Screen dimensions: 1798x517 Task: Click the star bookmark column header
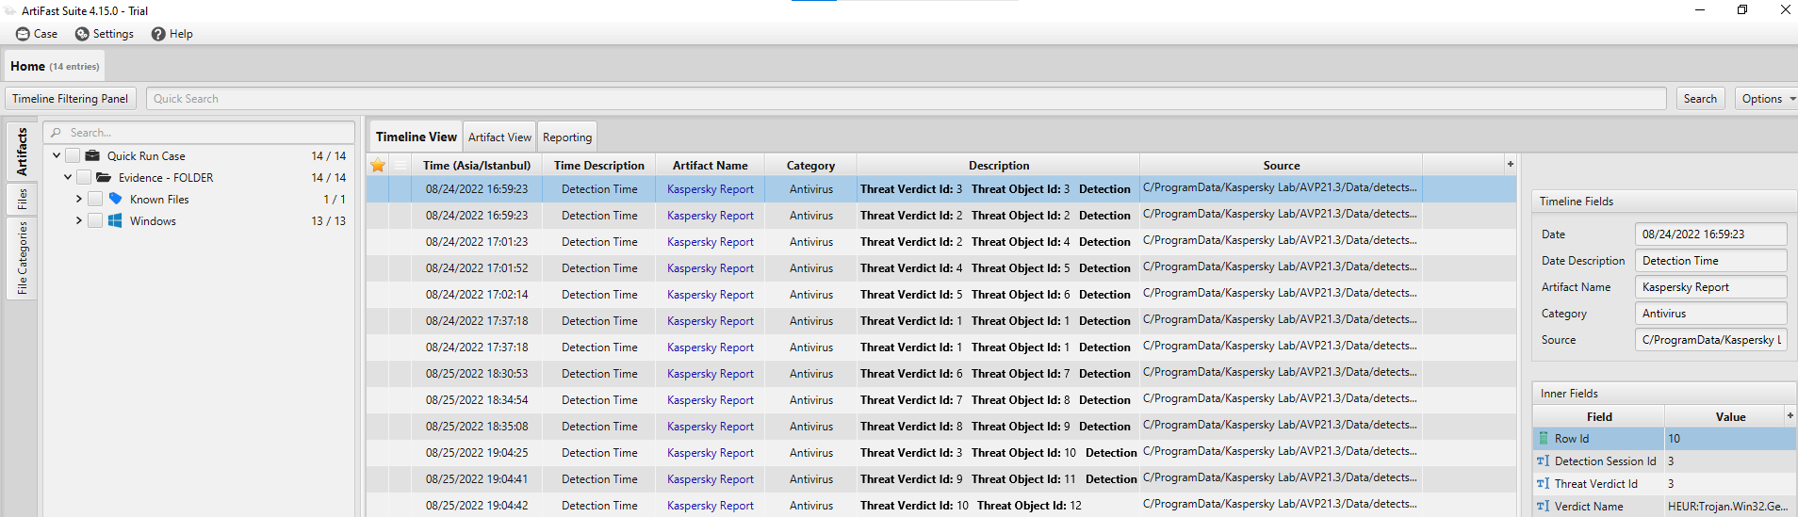(378, 165)
